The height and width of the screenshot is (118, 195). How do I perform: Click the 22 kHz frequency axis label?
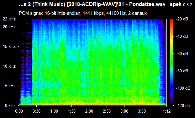pyautogui.click(x=9, y=19)
